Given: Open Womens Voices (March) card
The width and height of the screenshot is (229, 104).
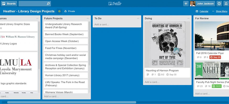Looking at the screenshot, I should 66,92.
